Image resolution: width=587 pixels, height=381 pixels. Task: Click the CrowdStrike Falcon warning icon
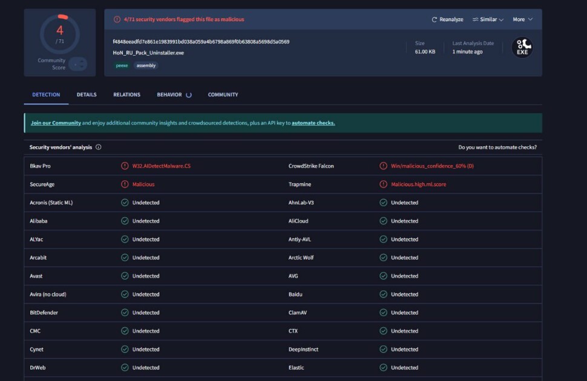point(383,166)
